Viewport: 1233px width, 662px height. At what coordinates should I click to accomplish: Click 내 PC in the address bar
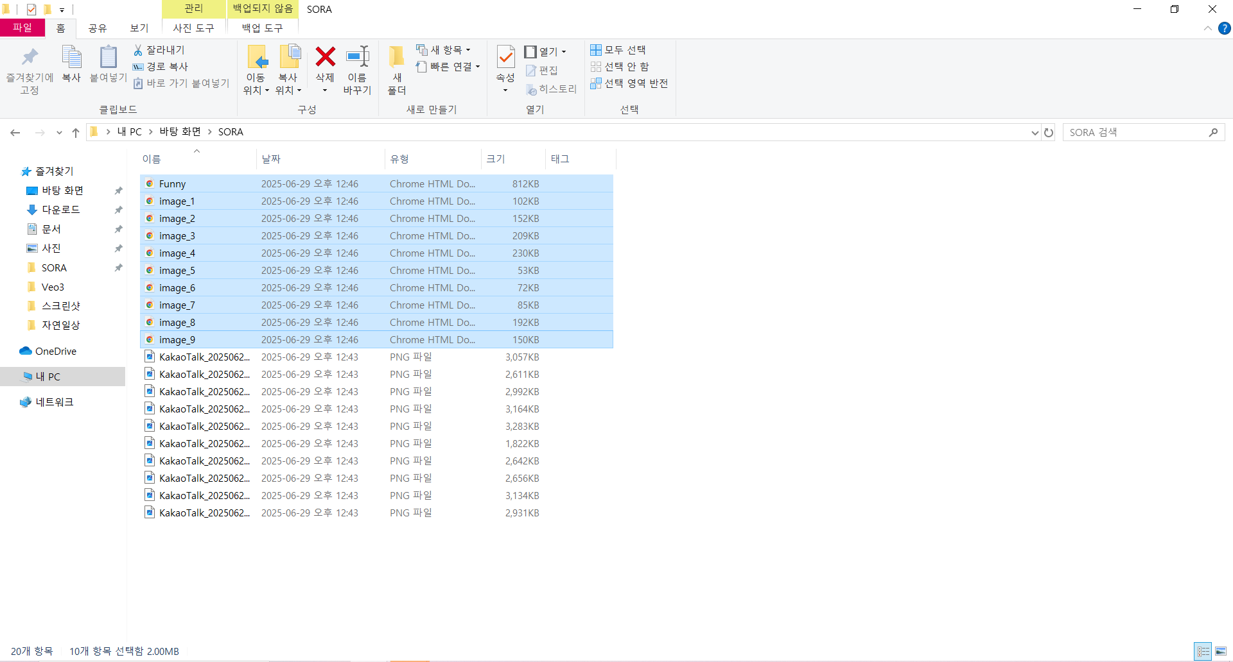[130, 132]
